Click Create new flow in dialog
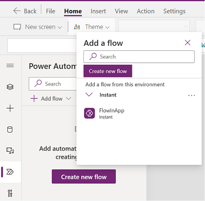Screen dimensions: 205x201 (108, 71)
